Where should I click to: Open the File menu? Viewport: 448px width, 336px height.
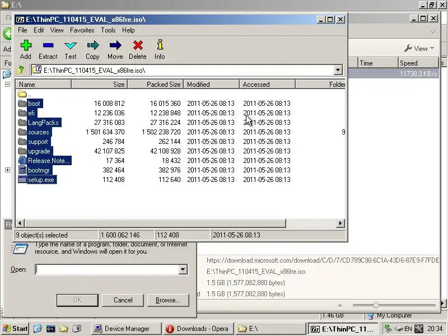tap(22, 30)
